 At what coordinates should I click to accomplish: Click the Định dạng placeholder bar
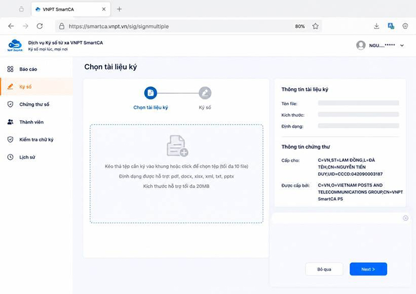point(358,126)
